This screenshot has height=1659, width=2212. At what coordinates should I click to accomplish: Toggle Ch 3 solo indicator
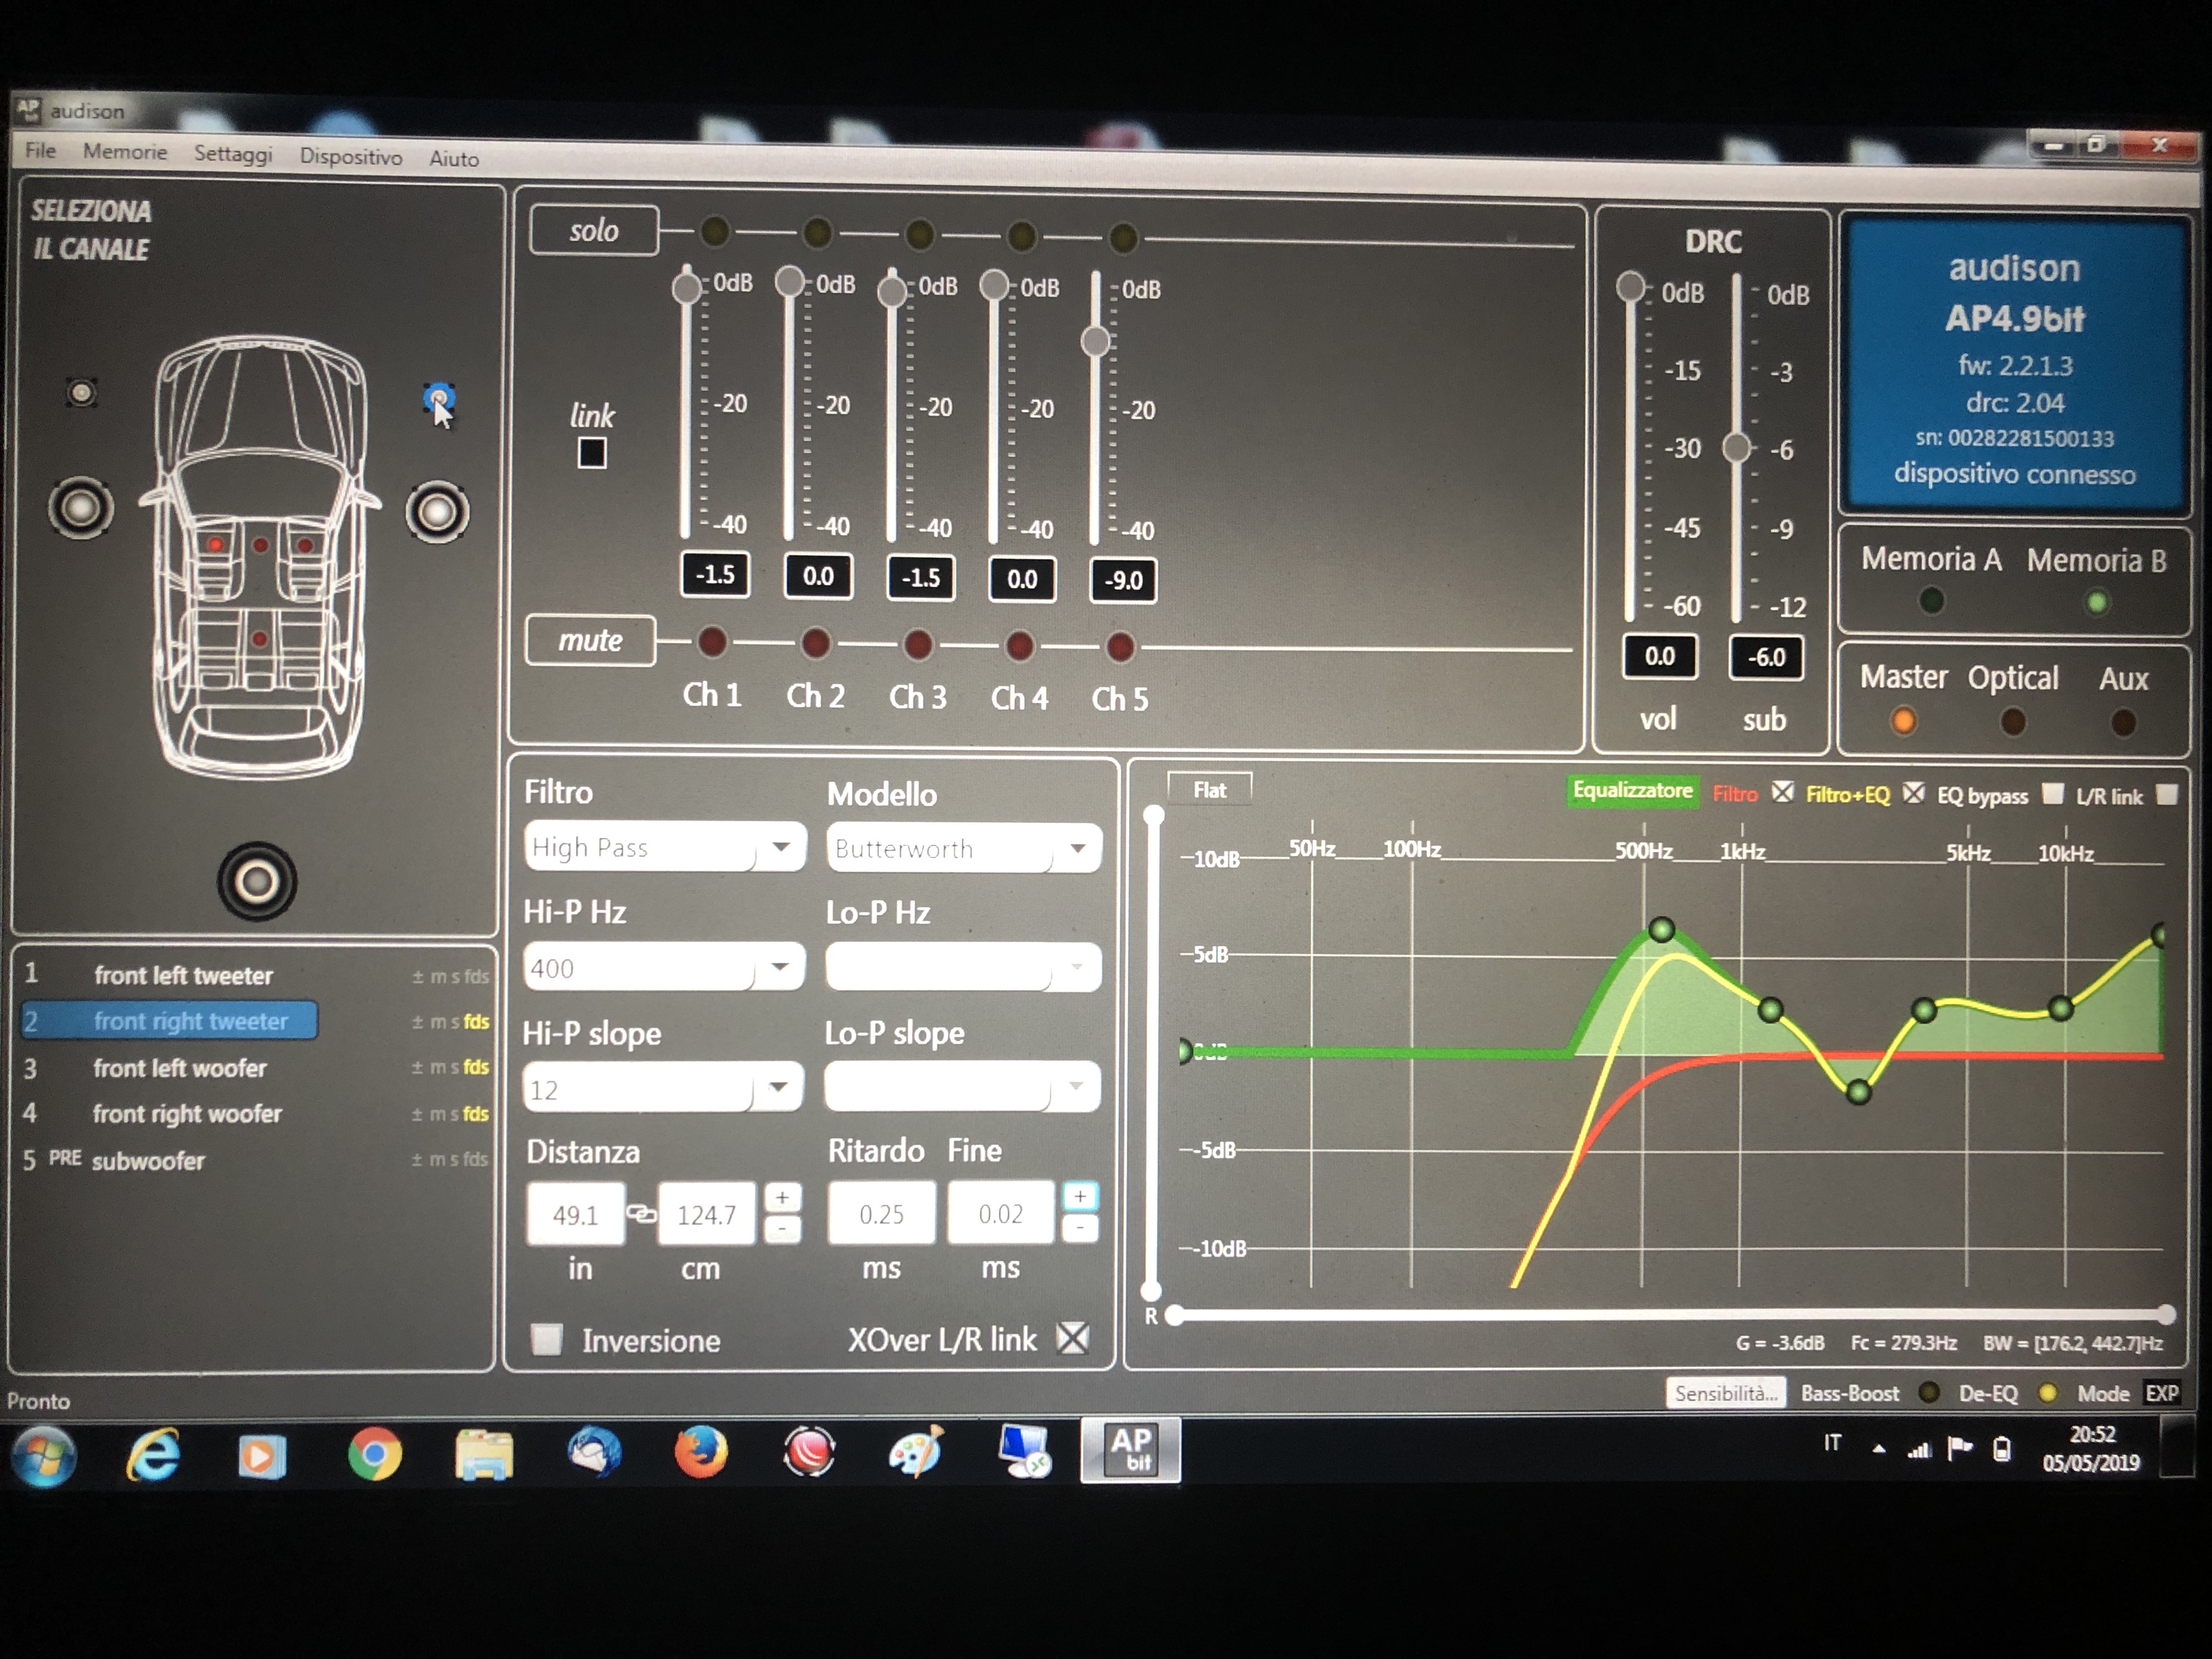coord(919,236)
